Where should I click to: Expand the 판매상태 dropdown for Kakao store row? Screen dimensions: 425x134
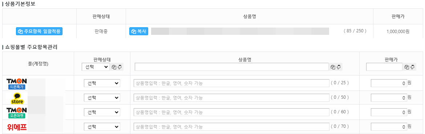(x=102, y=98)
